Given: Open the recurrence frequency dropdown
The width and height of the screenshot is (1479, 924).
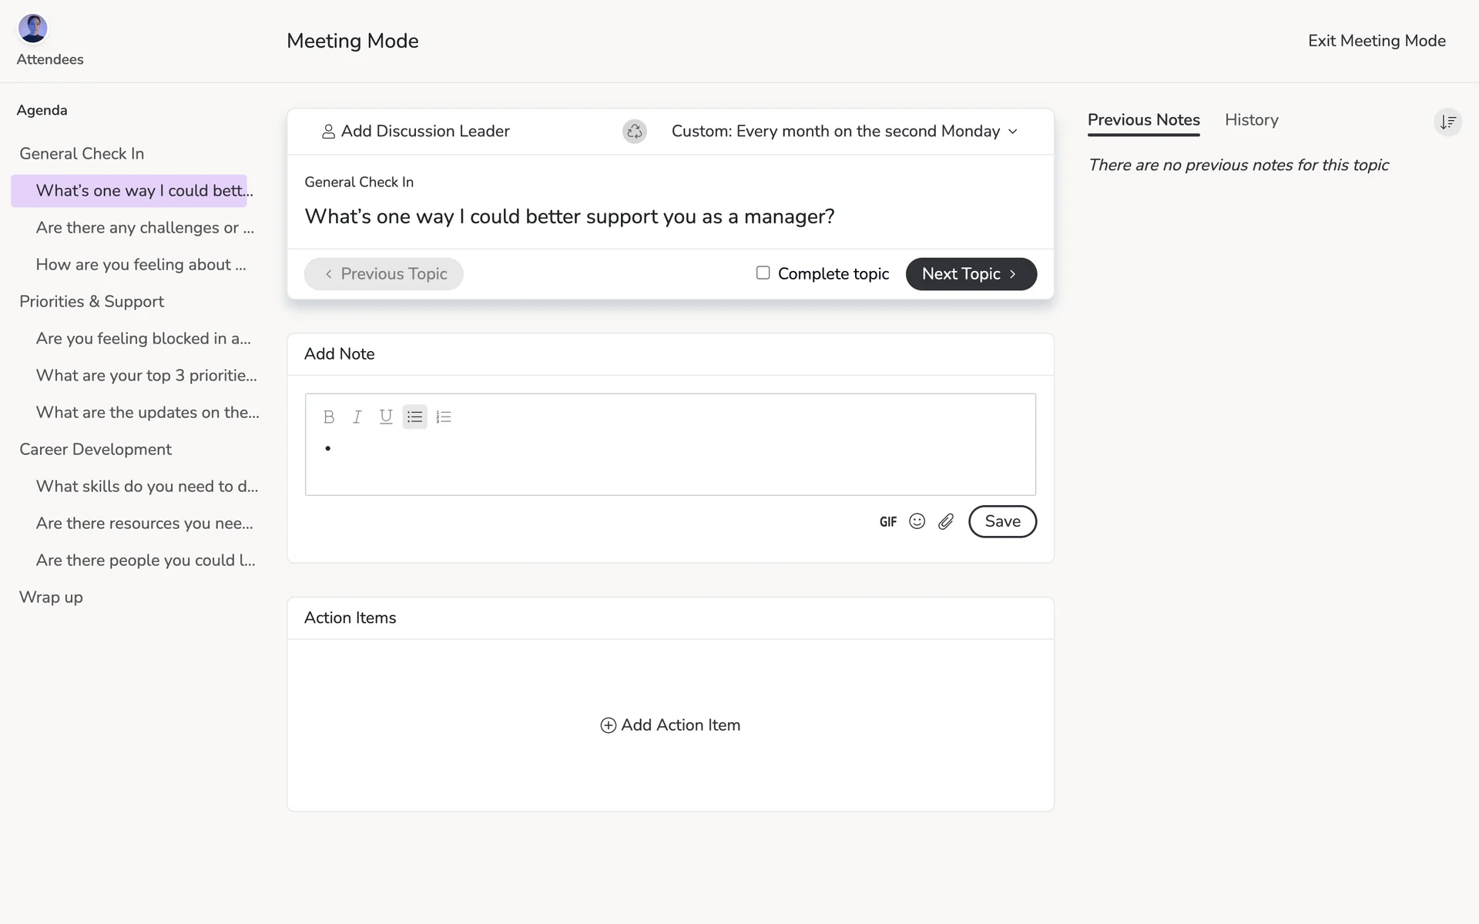Looking at the screenshot, I should point(844,131).
